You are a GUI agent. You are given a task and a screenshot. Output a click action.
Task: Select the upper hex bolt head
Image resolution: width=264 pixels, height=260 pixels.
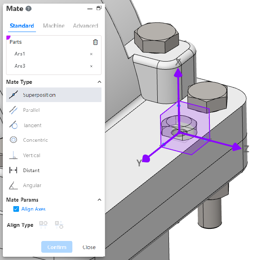(x=156, y=38)
